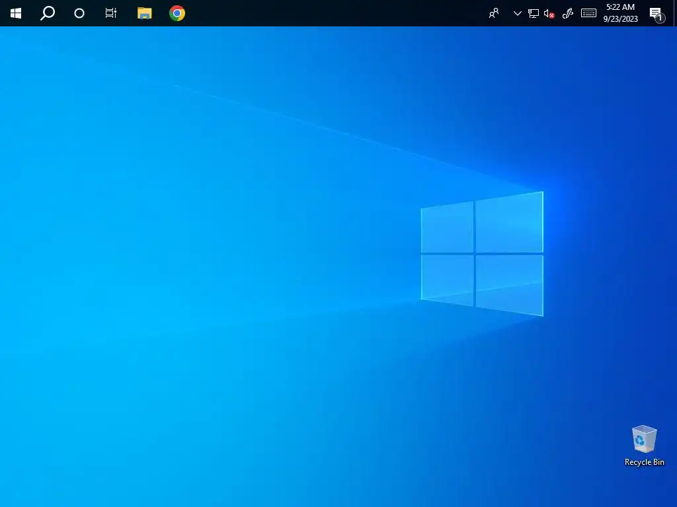Open the People icon in tray

494,13
